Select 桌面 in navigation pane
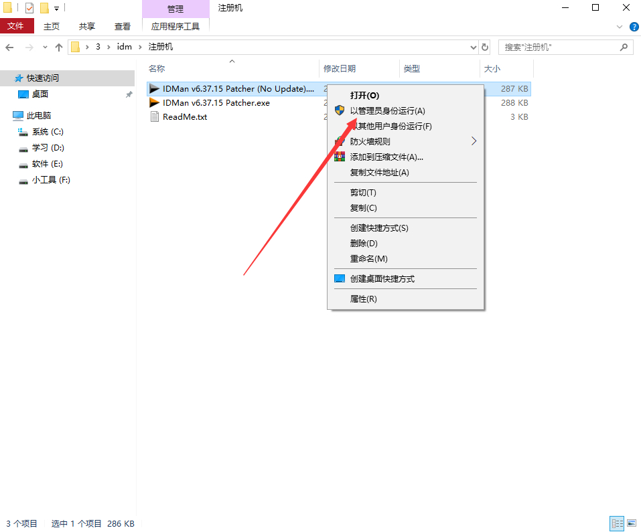641x532 pixels. point(40,94)
